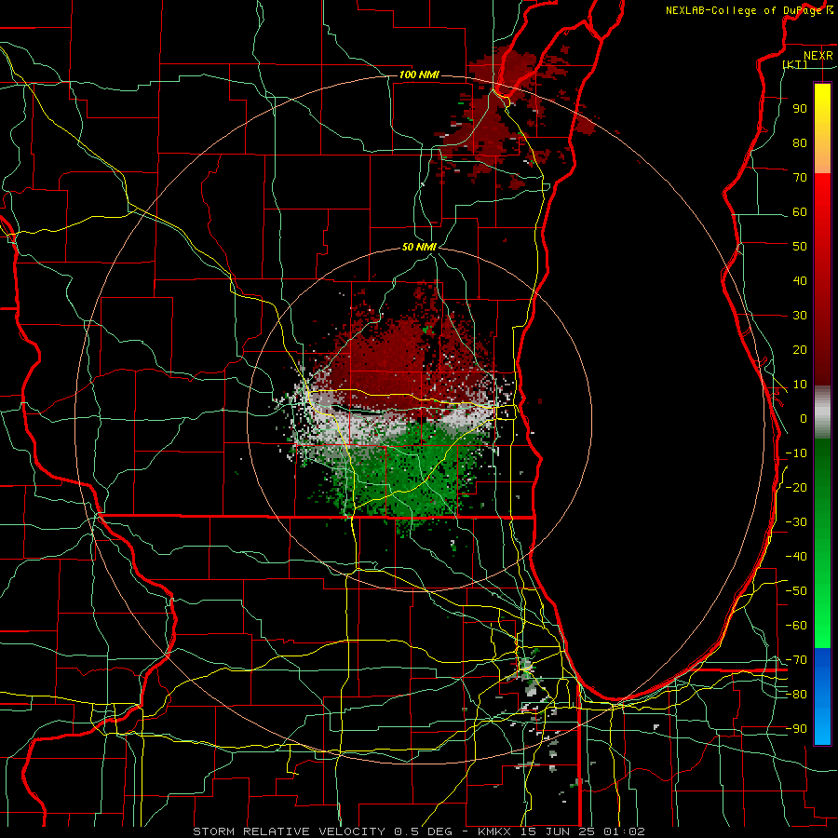Click the 100 NMI range ring label
This screenshot has width=838, height=838.
[x=419, y=74]
